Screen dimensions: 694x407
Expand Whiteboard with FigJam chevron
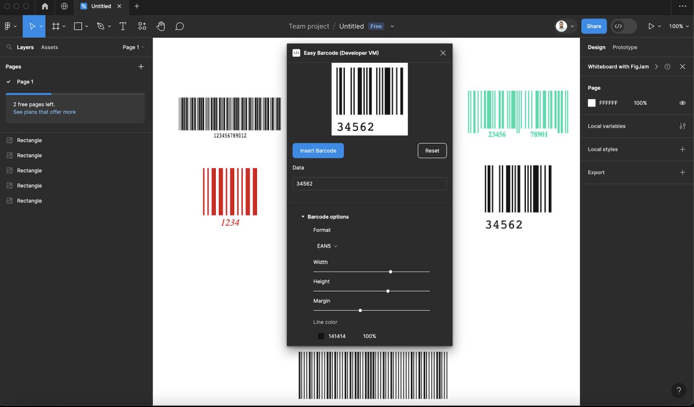tap(656, 67)
